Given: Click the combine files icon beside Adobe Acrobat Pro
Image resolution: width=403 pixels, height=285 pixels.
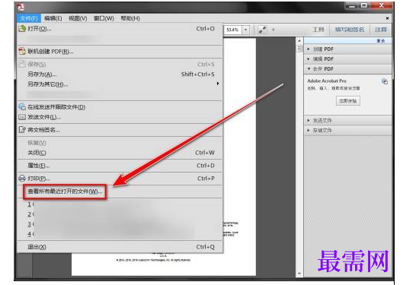Looking at the screenshot, I should pyautogui.click(x=385, y=81).
